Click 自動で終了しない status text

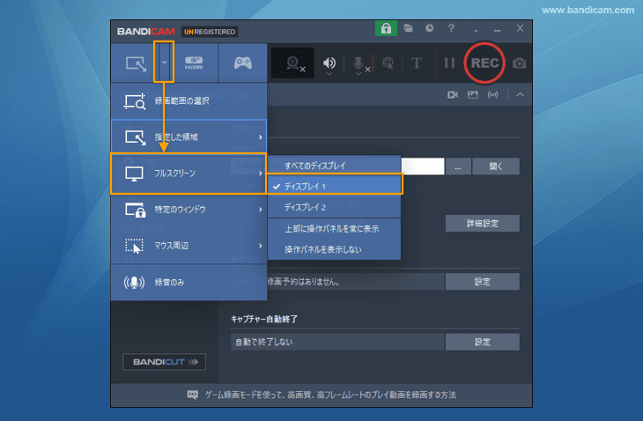[x=264, y=342]
